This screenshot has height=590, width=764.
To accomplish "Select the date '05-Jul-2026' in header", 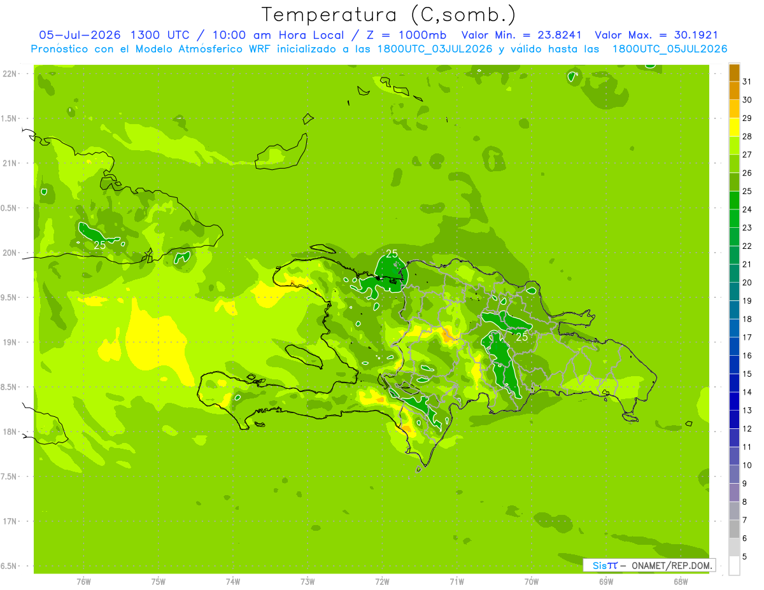I will pos(80,35).
